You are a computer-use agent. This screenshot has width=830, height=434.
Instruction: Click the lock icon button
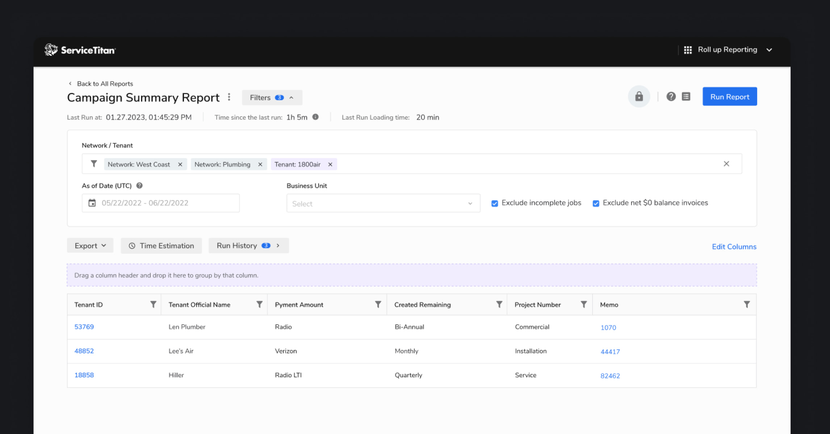[x=639, y=97]
